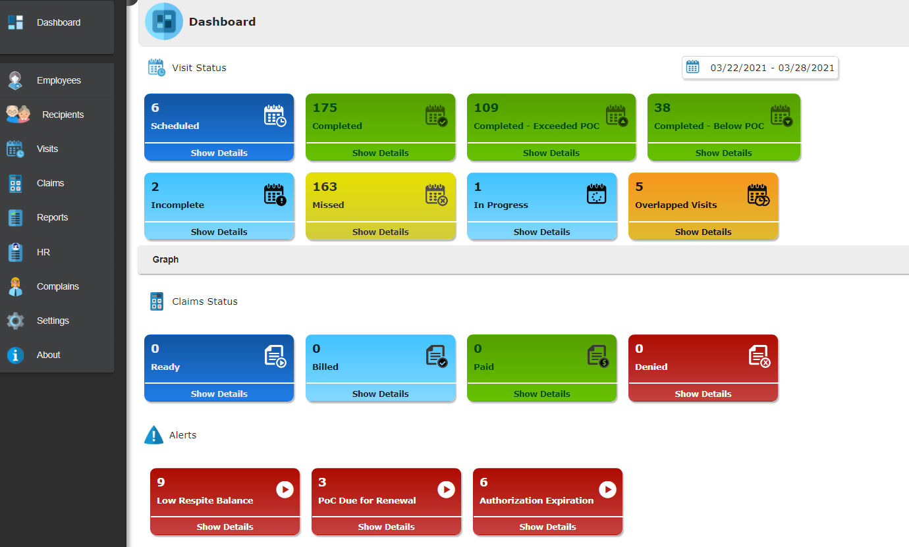Click the Claims Status header icon
This screenshot has width=909, height=547.
[156, 301]
